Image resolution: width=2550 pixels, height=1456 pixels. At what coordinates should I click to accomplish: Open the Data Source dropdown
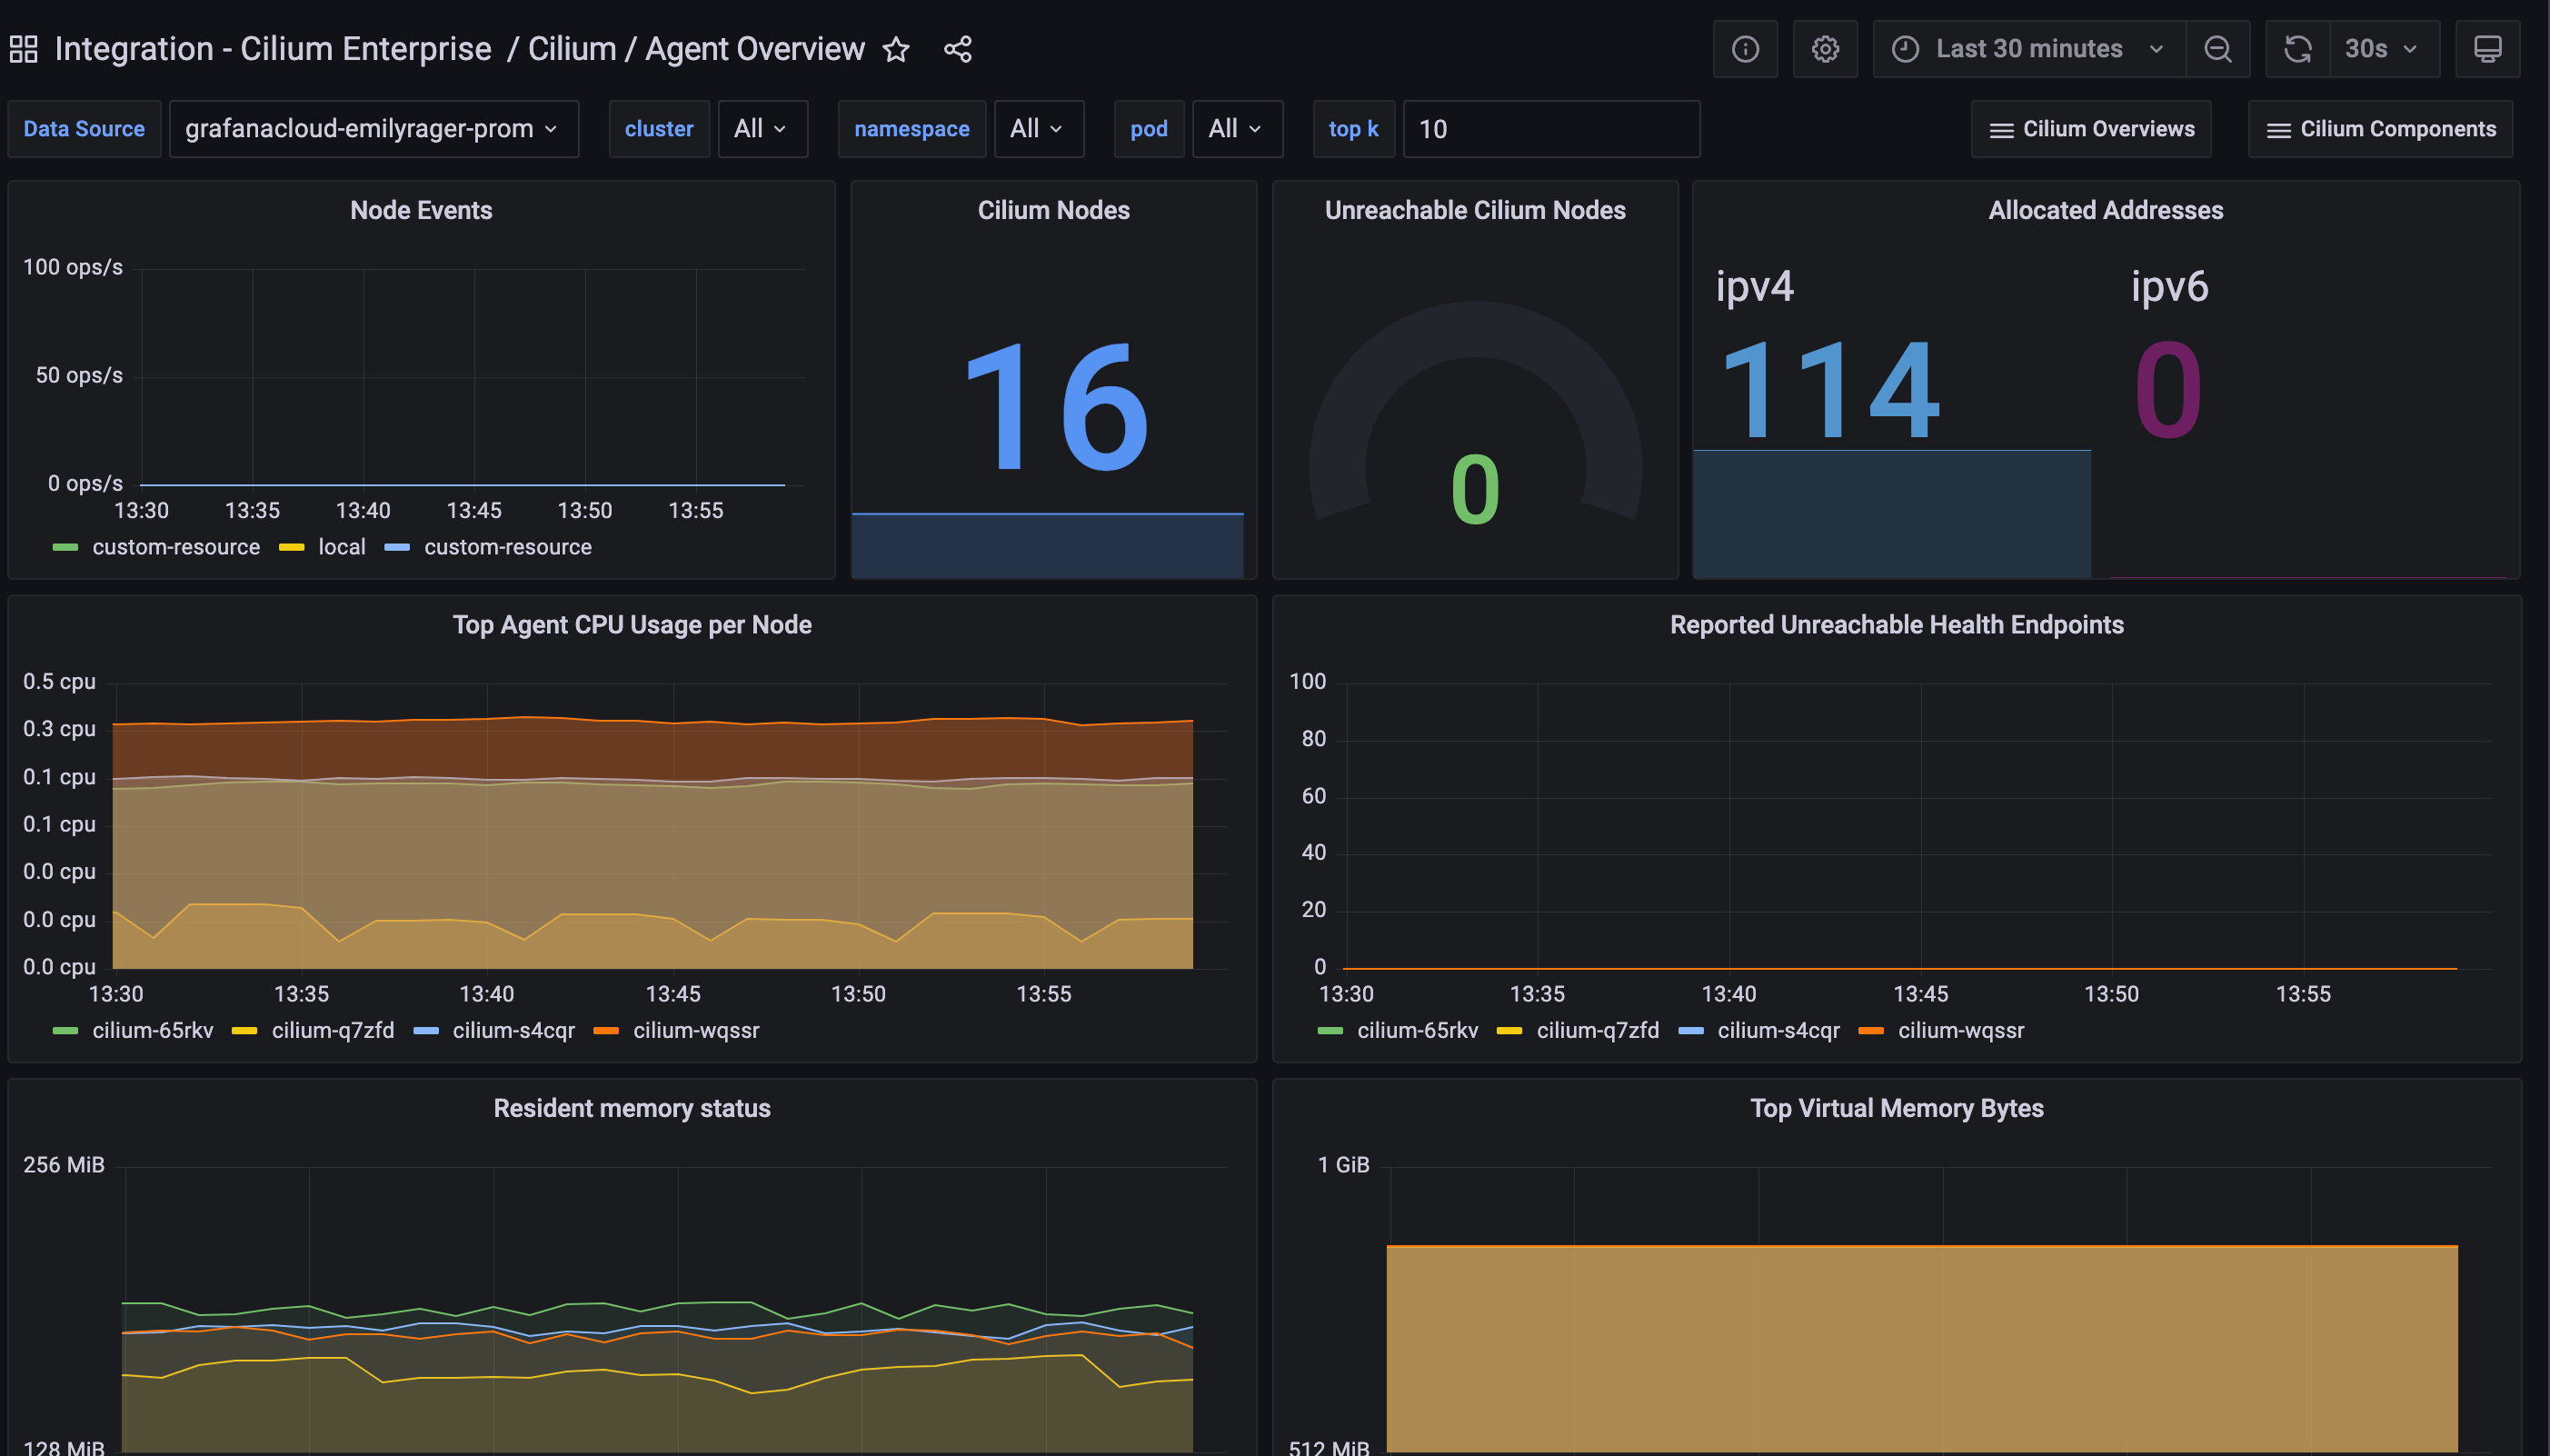point(373,129)
